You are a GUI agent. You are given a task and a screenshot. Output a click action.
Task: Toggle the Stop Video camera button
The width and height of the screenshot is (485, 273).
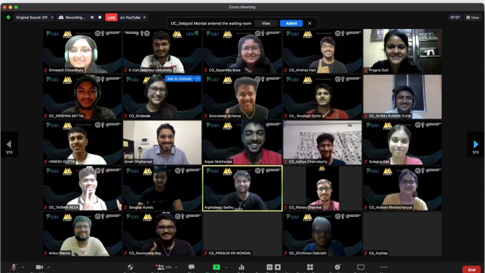point(39,267)
